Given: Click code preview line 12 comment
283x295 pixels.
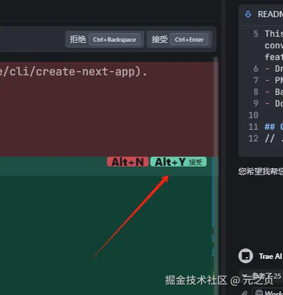Looking at the screenshot, I should point(274,139).
